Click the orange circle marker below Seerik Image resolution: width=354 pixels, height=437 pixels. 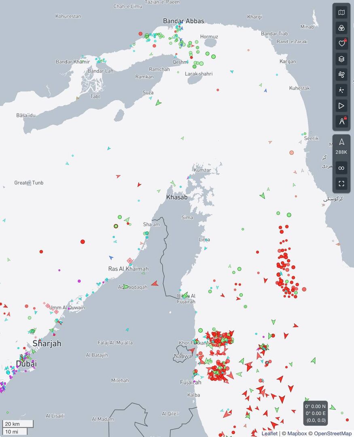click(x=291, y=153)
